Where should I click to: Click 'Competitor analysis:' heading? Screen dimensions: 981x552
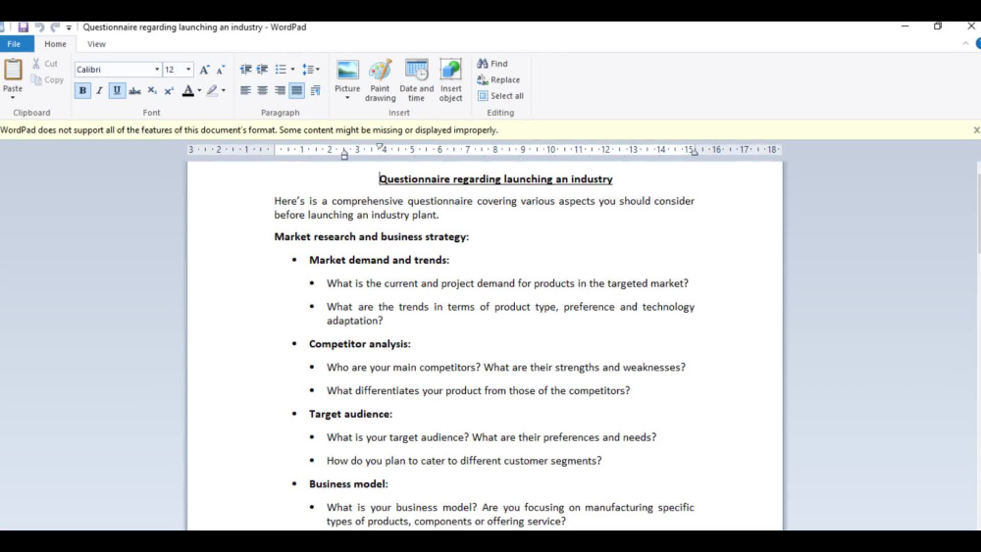[360, 344]
